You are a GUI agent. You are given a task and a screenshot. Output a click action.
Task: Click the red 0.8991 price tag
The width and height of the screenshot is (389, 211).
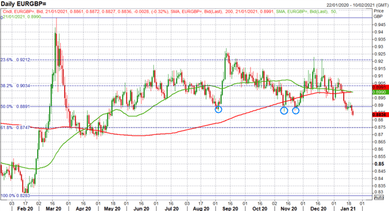click(380, 87)
